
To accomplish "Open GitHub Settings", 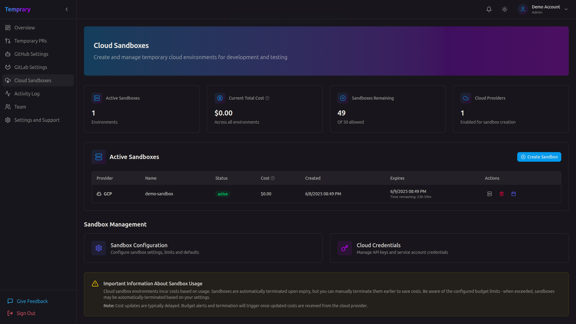I will (x=38, y=54).
